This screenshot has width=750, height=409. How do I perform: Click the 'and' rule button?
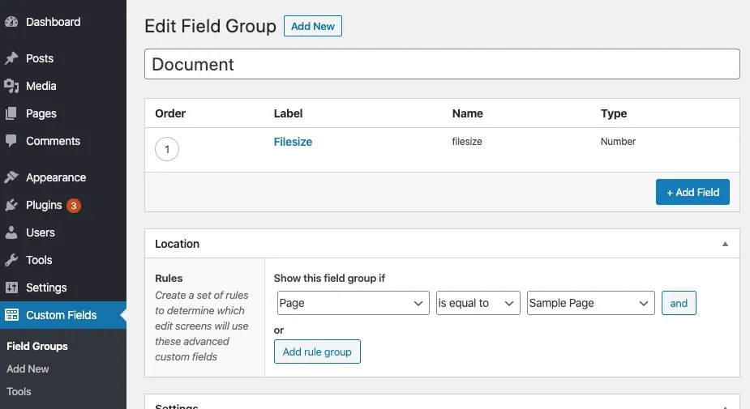click(679, 303)
